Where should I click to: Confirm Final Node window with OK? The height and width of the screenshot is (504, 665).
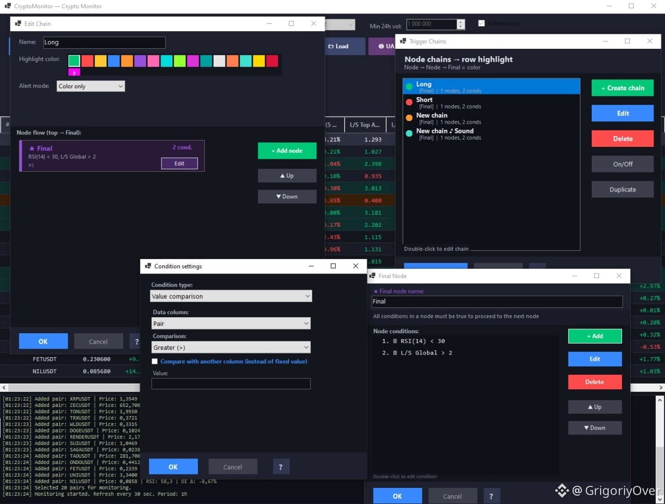(397, 496)
